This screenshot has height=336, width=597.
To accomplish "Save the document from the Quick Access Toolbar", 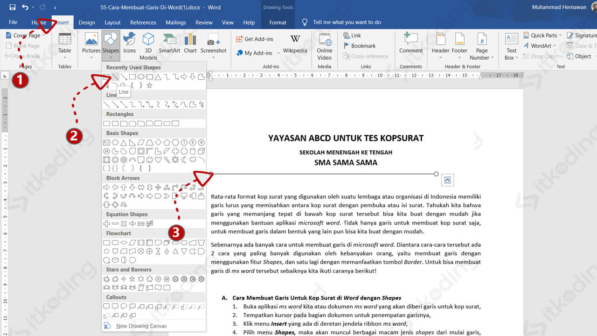I will [13, 7].
